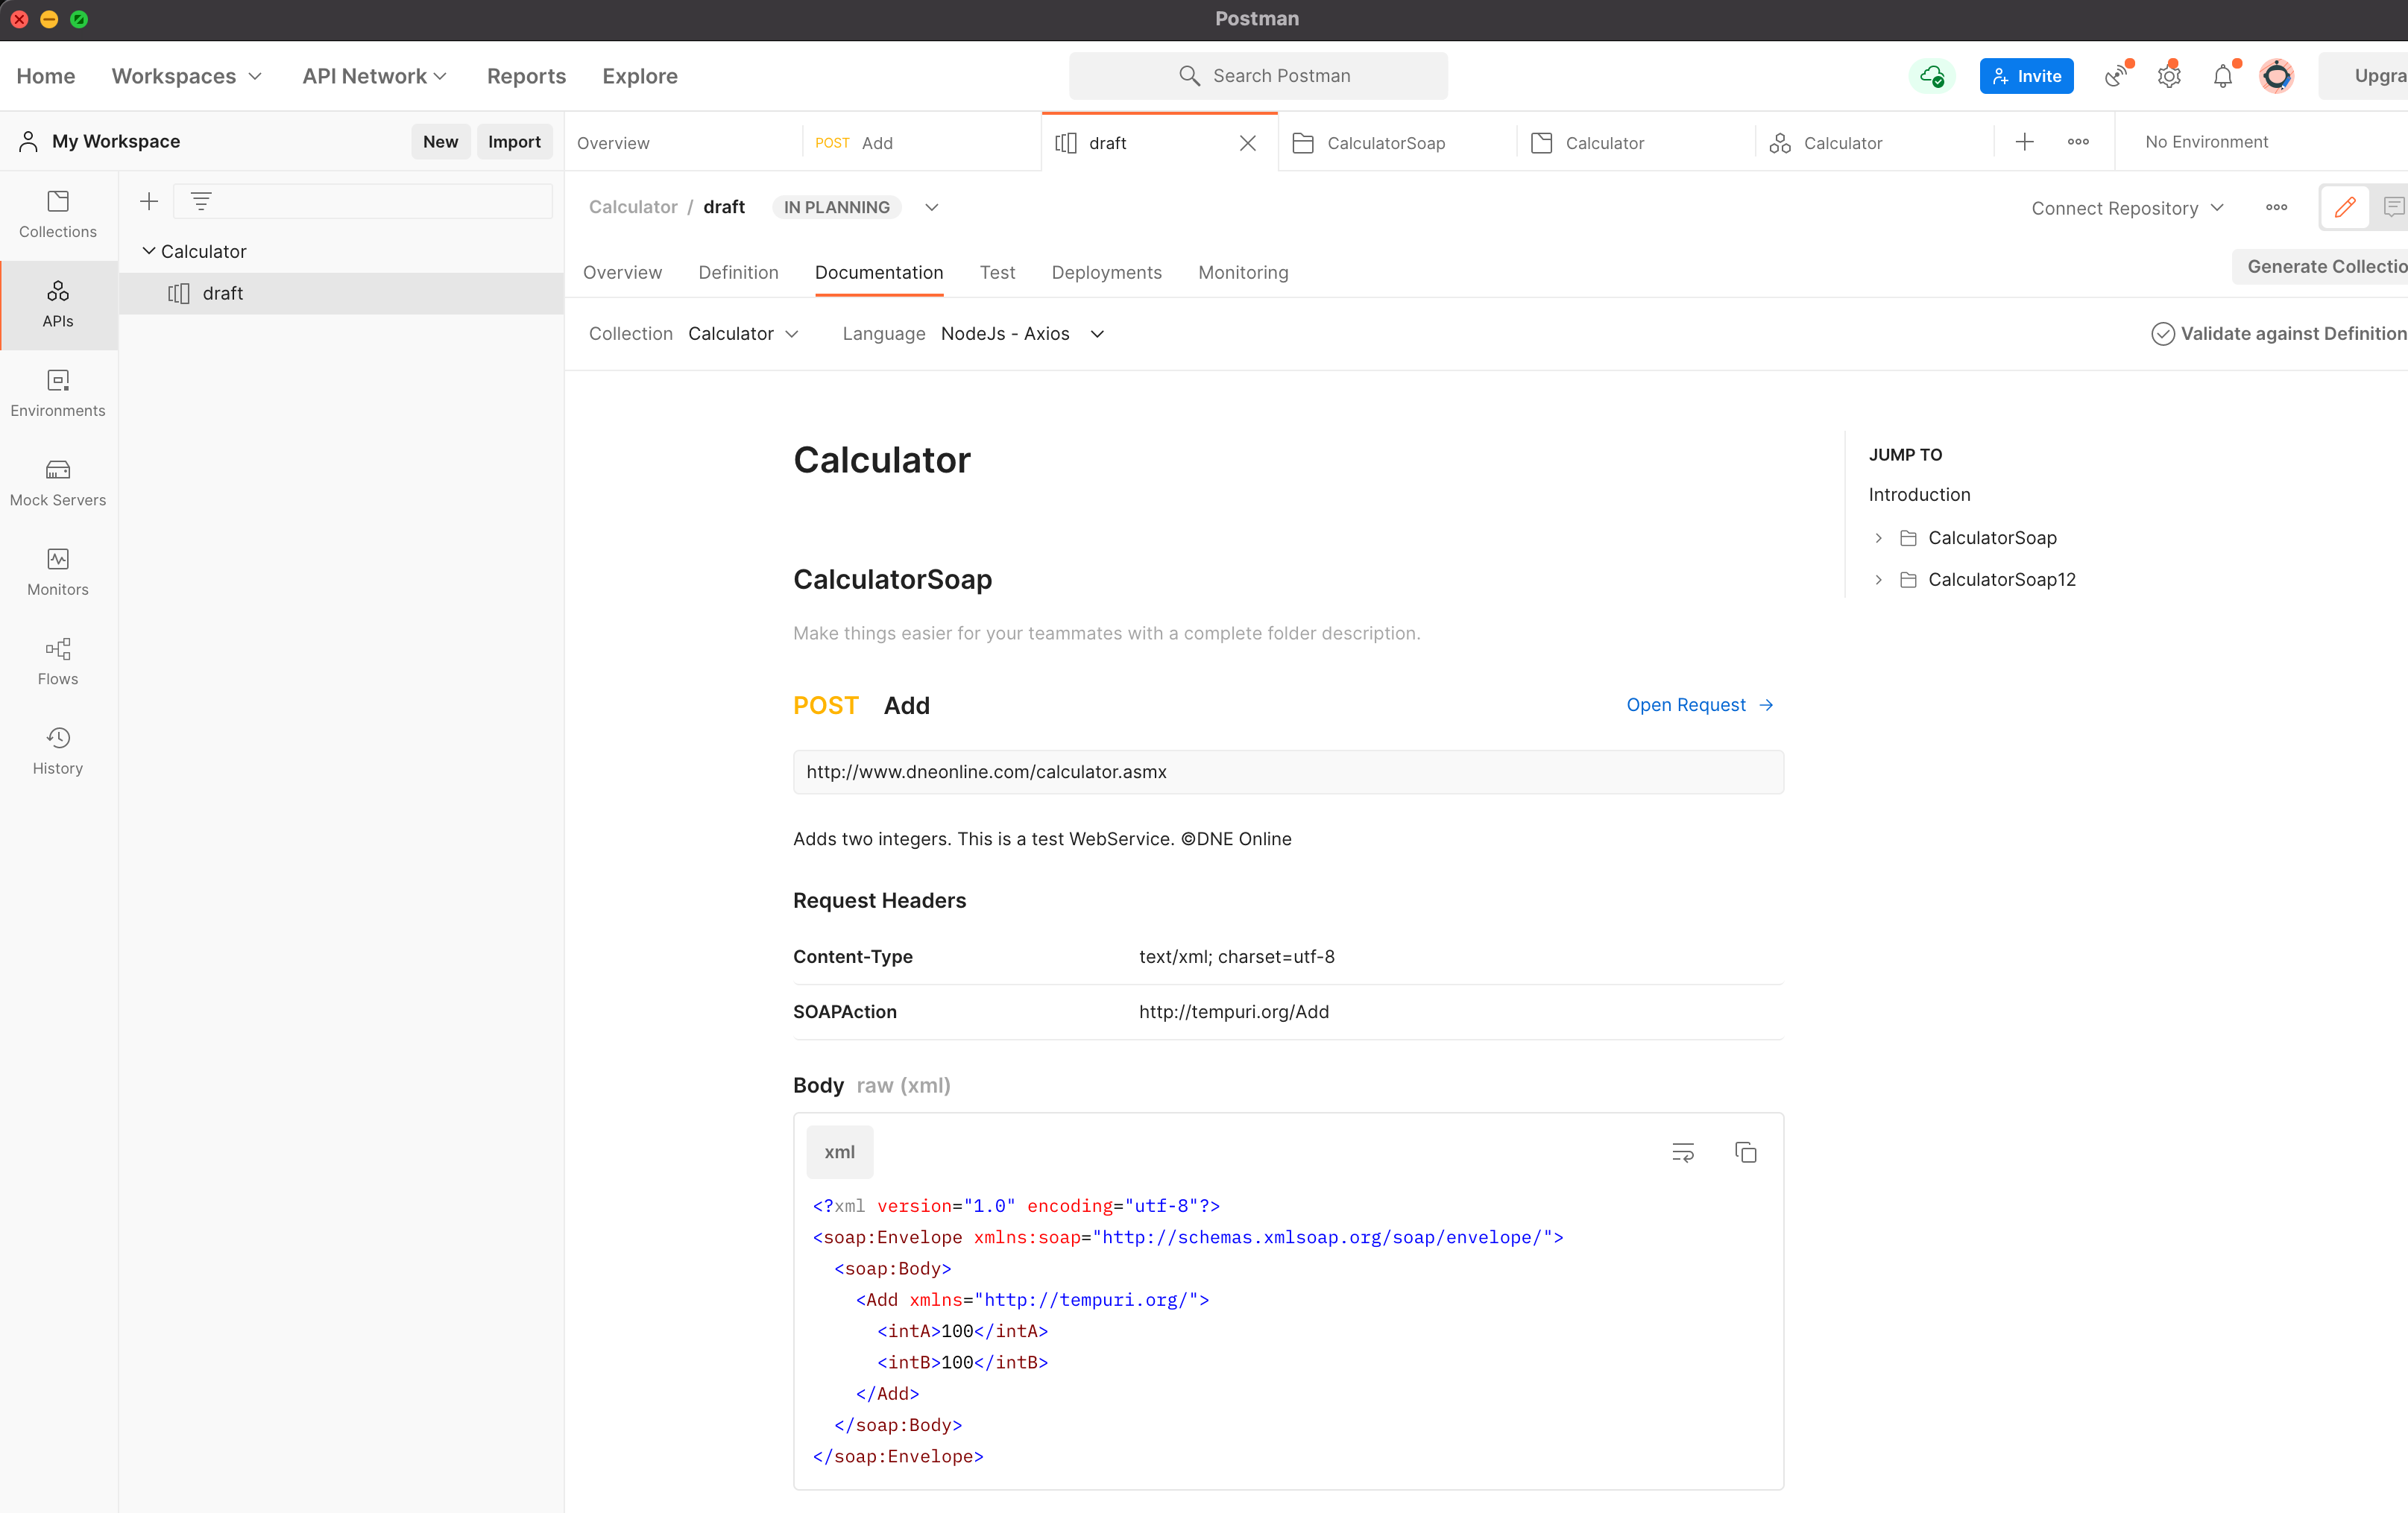The image size is (2408, 1513).
Task: Expand the CalculatorSoap tree item
Action: pyautogui.click(x=1878, y=537)
